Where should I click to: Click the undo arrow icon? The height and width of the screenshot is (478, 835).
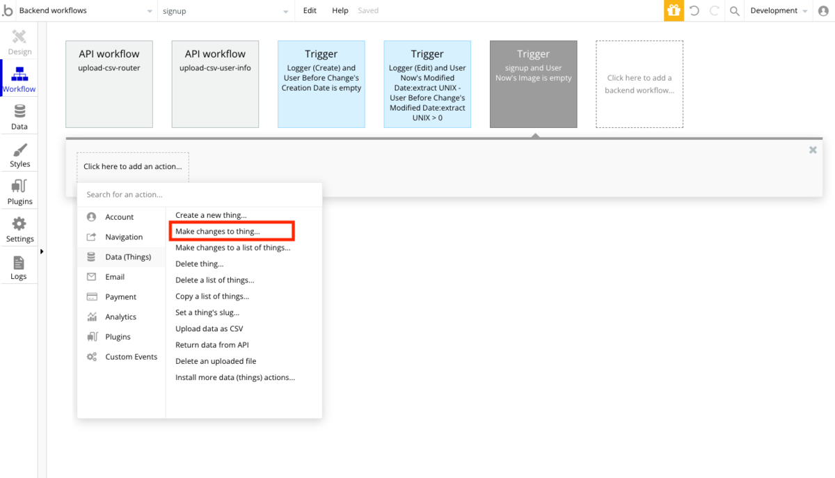click(694, 11)
